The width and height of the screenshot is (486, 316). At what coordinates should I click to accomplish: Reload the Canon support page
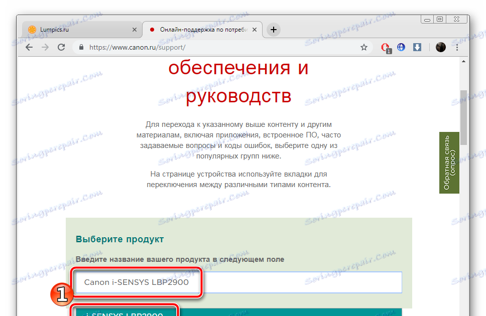coord(61,47)
